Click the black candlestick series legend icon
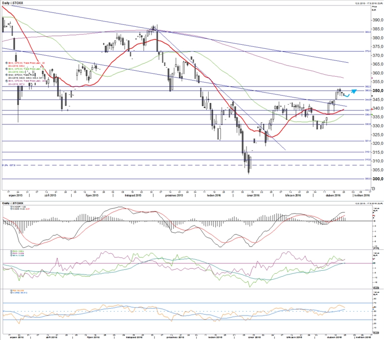Screen dimensions: 384x340 (x=6, y=75)
